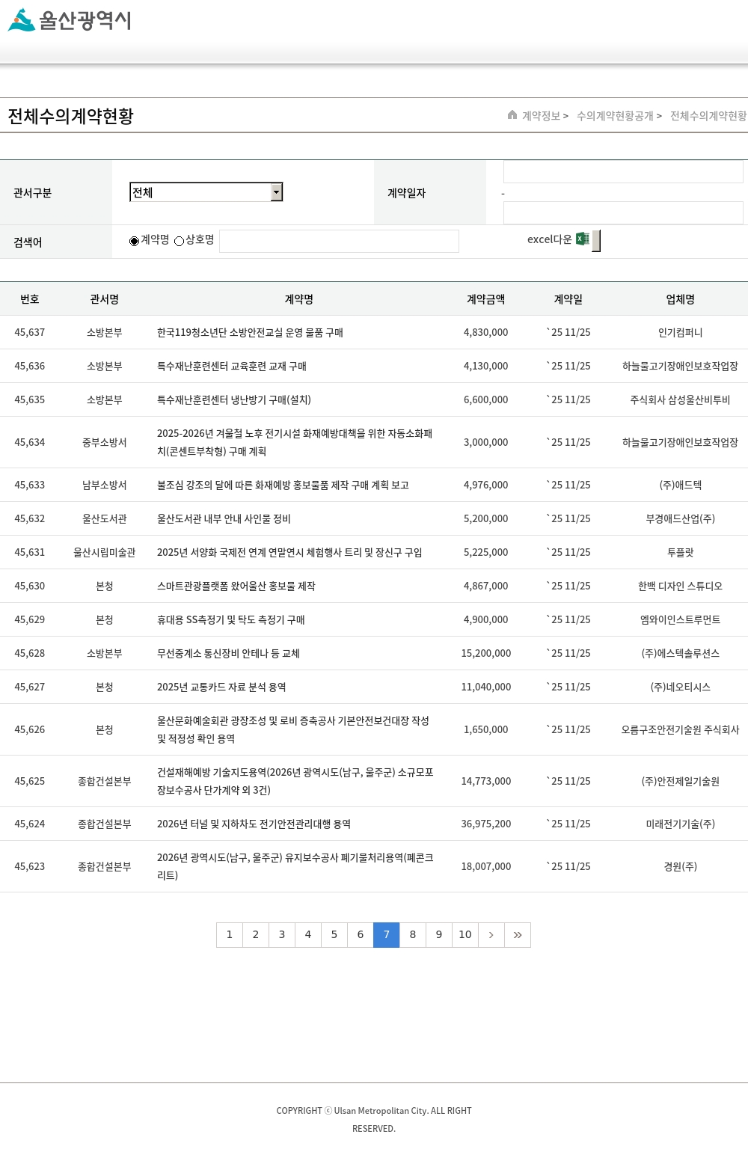Jump to last page double arrow

pyautogui.click(x=518, y=934)
